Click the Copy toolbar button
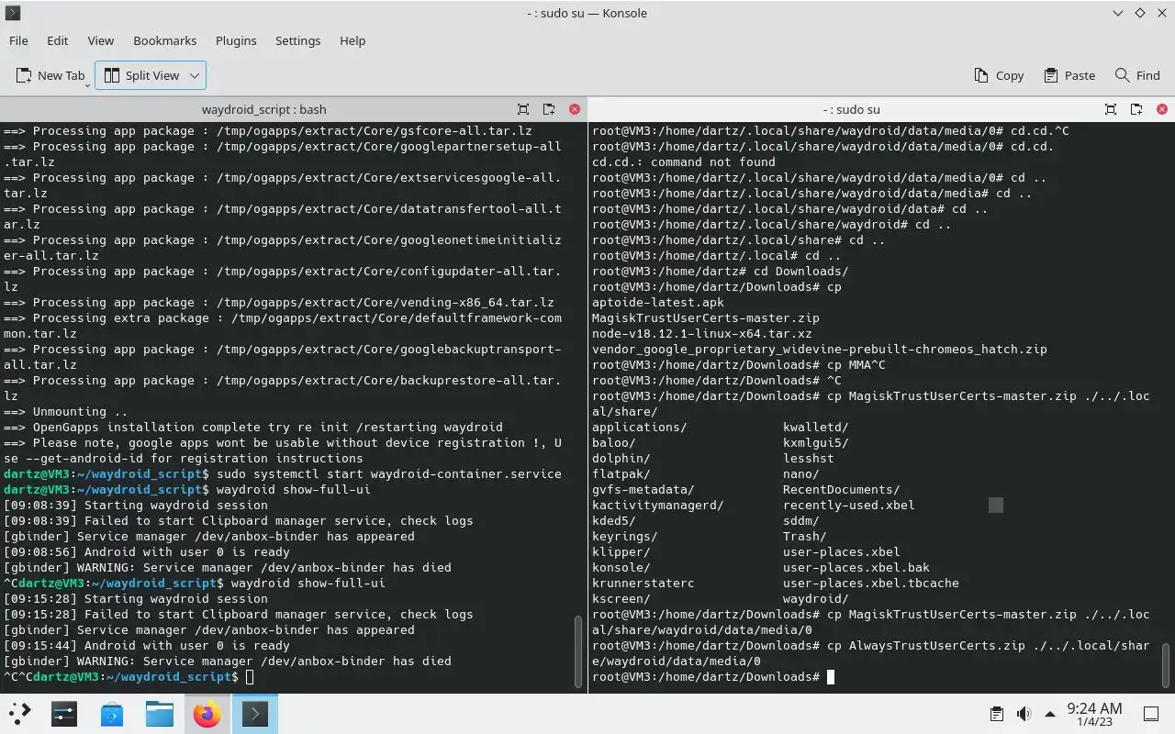This screenshot has width=1175, height=734. 999,75
